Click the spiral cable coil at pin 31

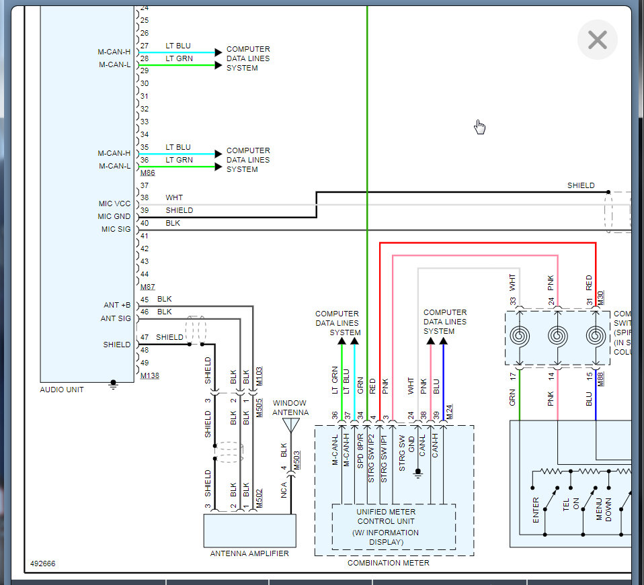(596, 336)
